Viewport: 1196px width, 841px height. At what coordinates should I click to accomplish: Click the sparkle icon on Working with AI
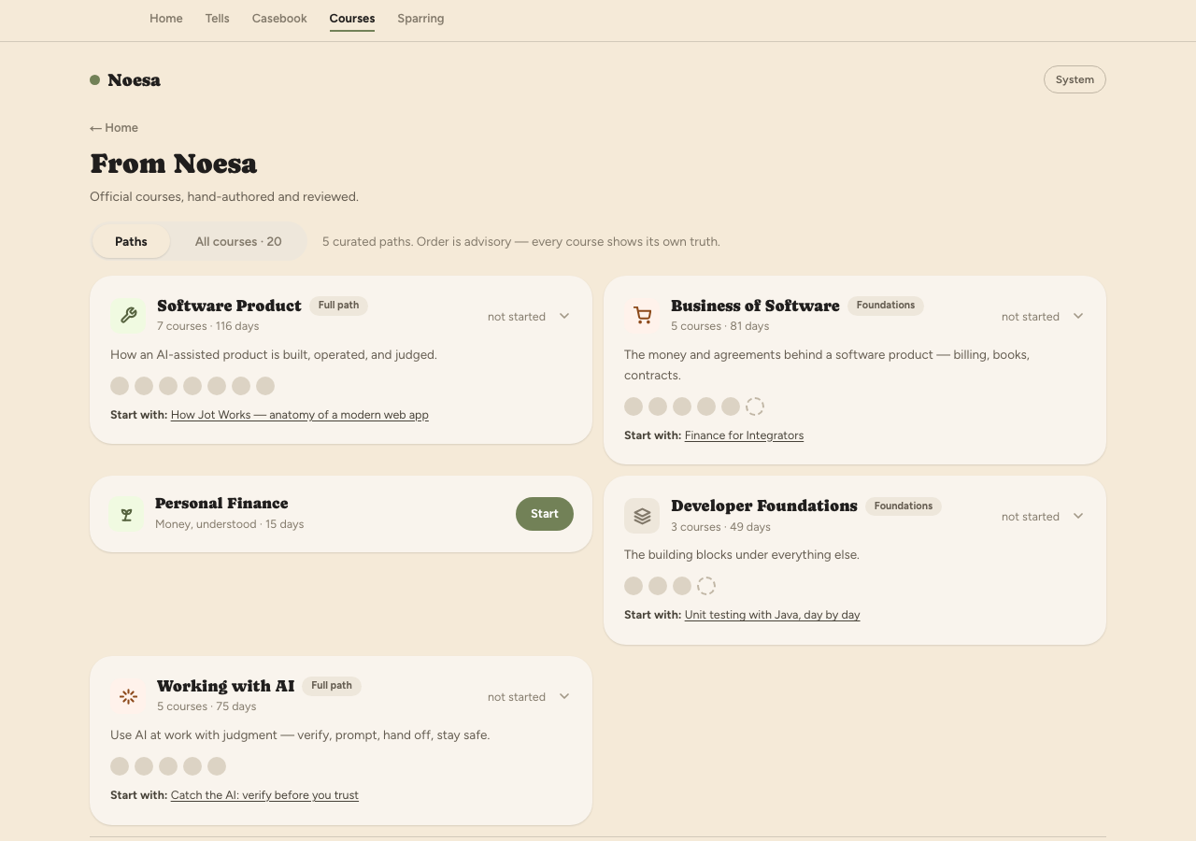tap(128, 696)
